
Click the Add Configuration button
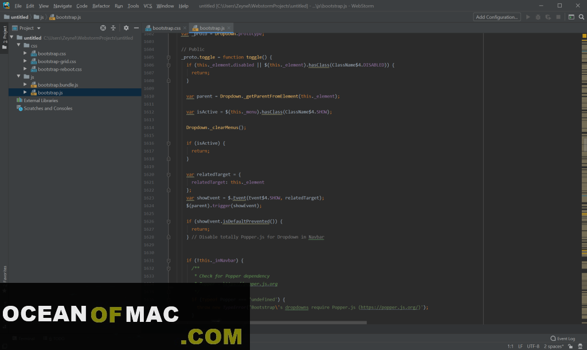coord(497,17)
